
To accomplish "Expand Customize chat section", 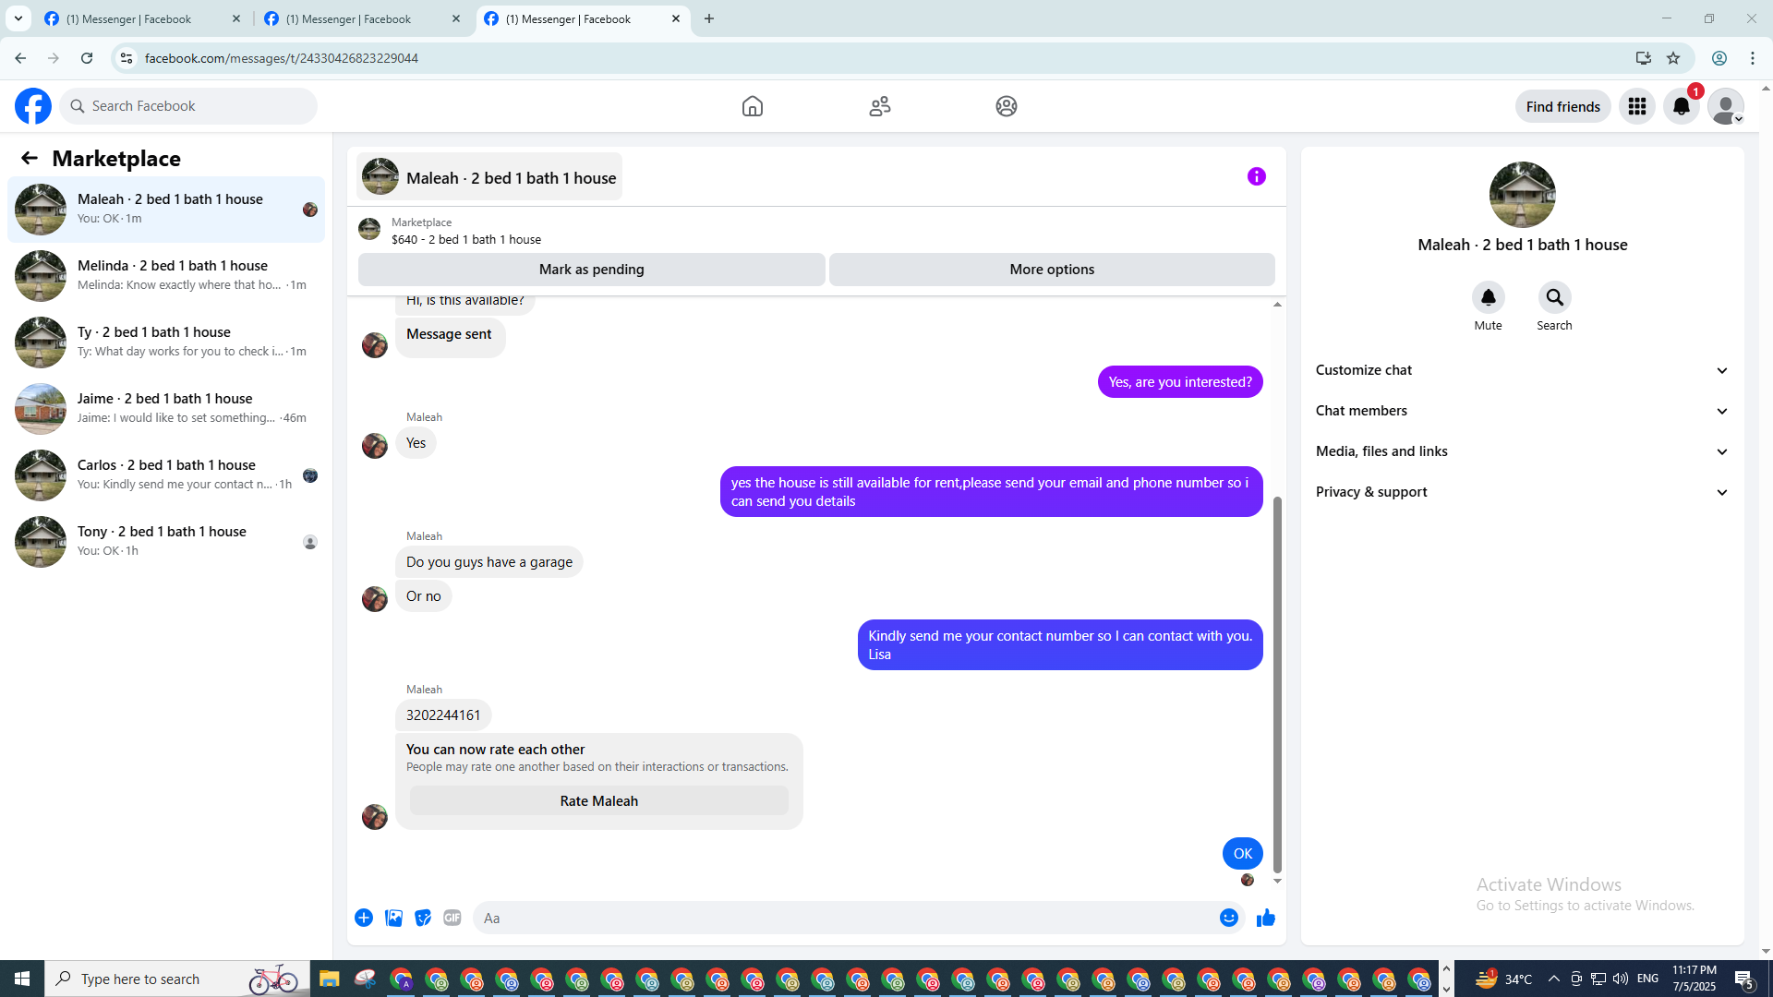I will click(1521, 370).
